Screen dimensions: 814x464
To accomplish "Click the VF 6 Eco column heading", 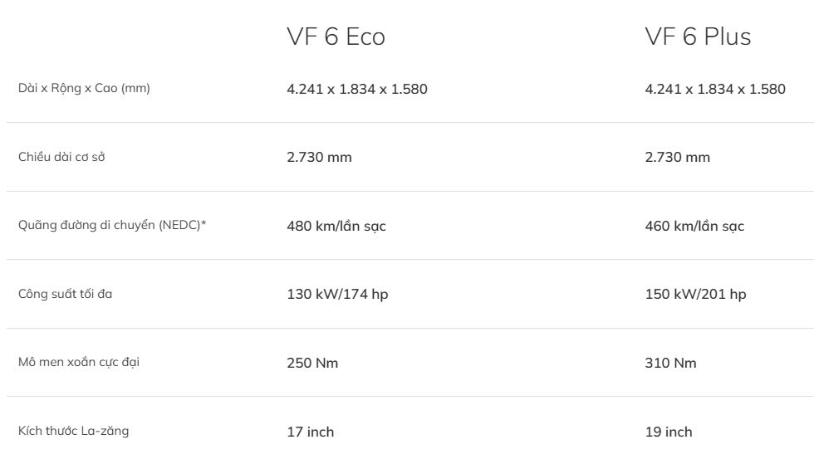I will 336,37.
